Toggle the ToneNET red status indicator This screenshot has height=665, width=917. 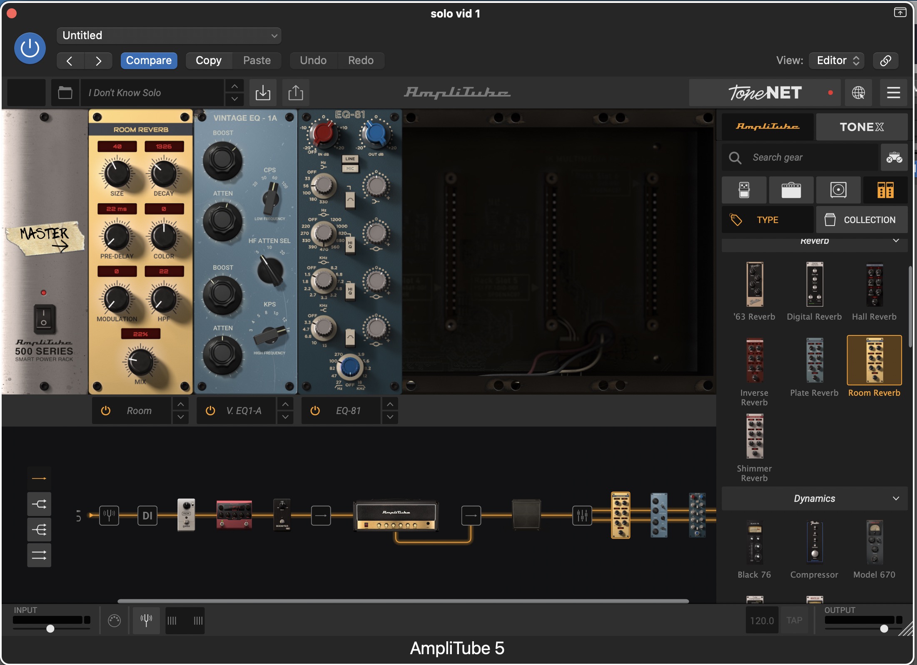(830, 93)
